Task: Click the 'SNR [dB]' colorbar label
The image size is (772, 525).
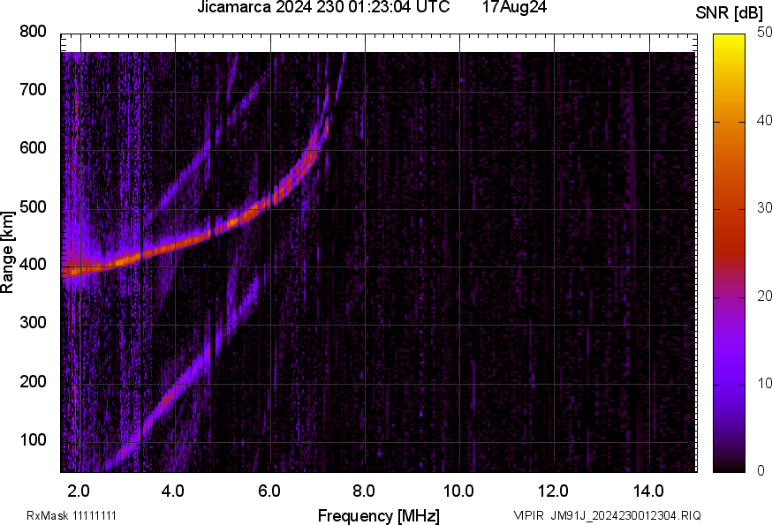Action: [x=729, y=13]
